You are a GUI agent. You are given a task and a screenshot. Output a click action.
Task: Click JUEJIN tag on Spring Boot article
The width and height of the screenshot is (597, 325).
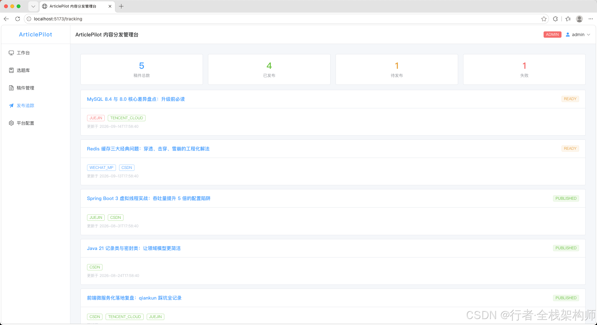click(x=96, y=218)
